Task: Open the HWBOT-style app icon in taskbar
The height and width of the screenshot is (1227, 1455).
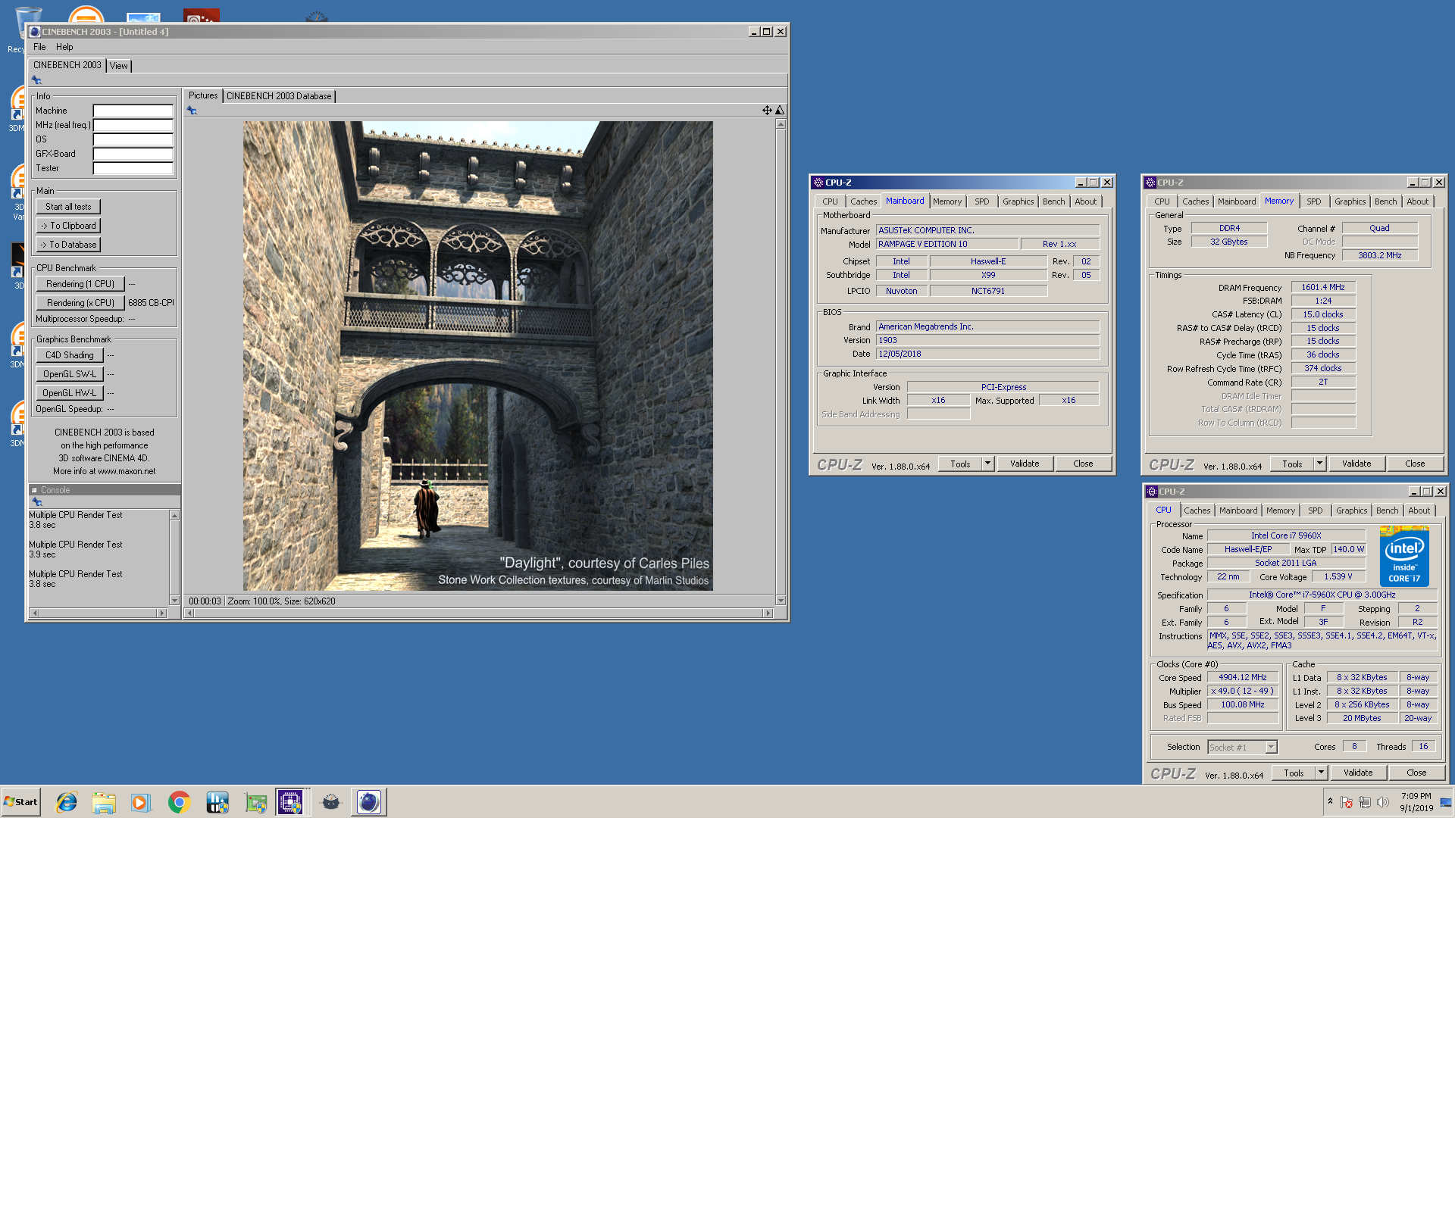Action: pos(217,802)
